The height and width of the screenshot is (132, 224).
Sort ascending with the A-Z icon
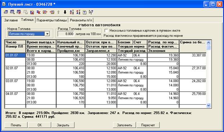click(x=72, y=12)
